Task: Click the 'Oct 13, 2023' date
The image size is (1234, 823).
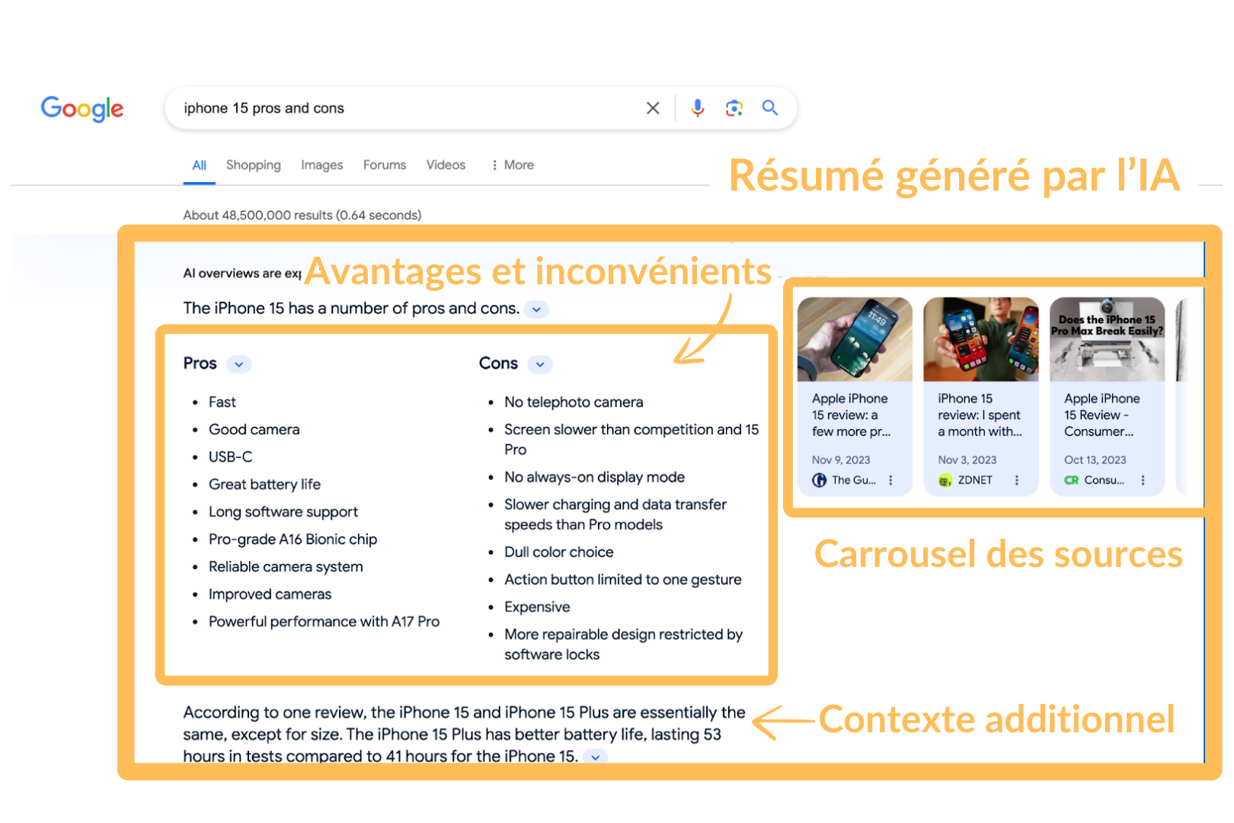Action: [1095, 460]
